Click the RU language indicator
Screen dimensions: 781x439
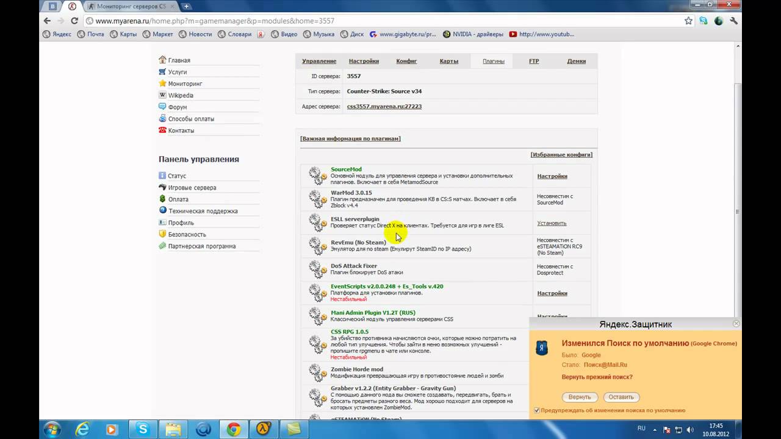tap(641, 429)
